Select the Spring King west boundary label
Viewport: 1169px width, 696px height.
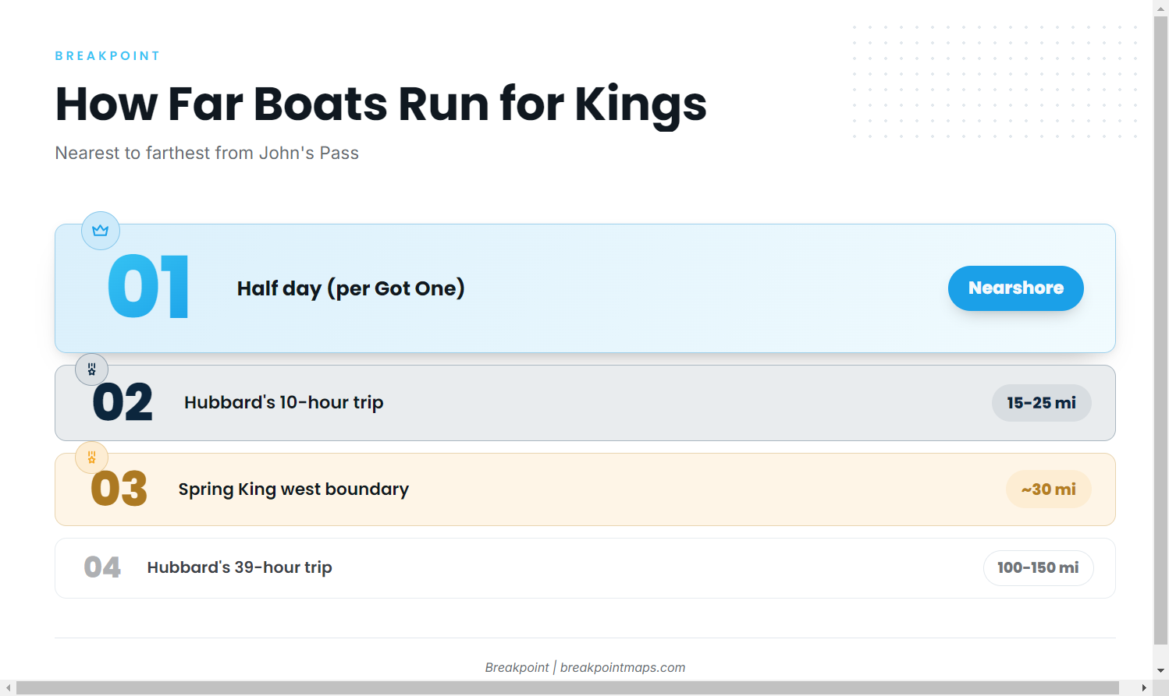pyautogui.click(x=293, y=489)
